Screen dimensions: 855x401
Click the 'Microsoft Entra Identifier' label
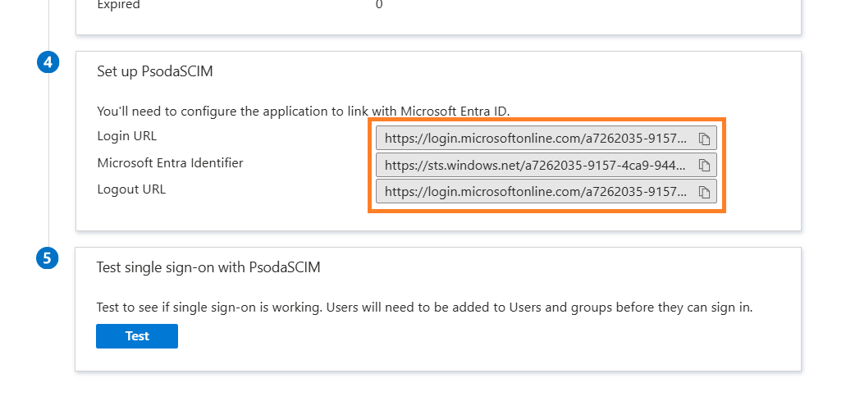[170, 162]
